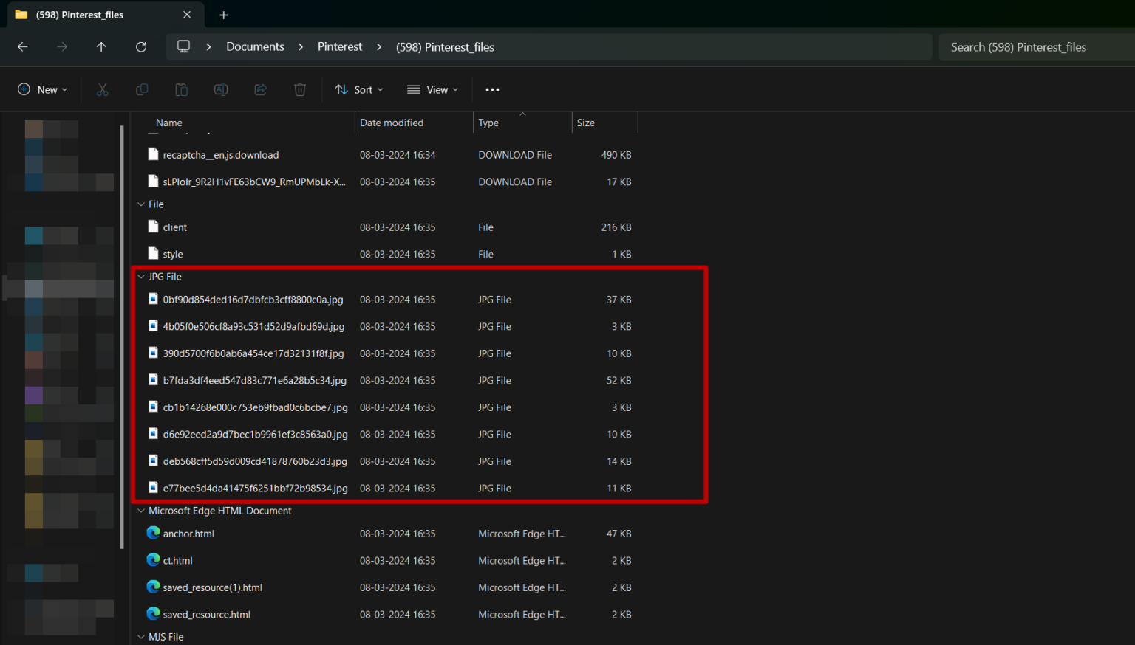Click the Copy icon in toolbar
This screenshot has height=645, width=1135.
(x=142, y=89)
